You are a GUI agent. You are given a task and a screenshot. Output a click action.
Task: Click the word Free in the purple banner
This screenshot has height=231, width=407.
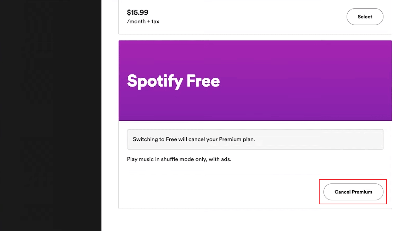click(203, 81)
